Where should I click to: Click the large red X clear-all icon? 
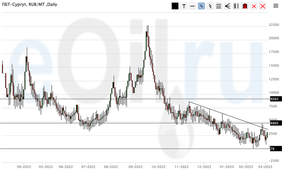click(263, 6)
